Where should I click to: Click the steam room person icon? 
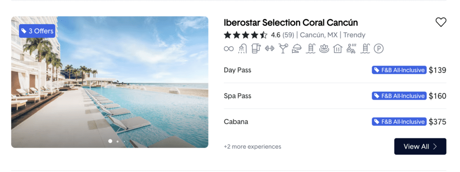coord(351,49)
